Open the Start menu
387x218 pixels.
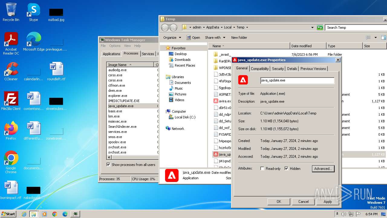click(8, 214)
